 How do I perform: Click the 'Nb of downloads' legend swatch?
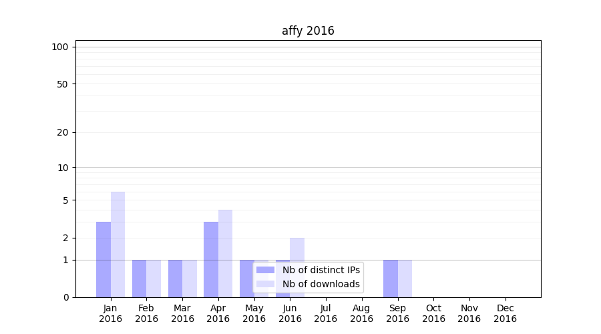coord(265,284)
